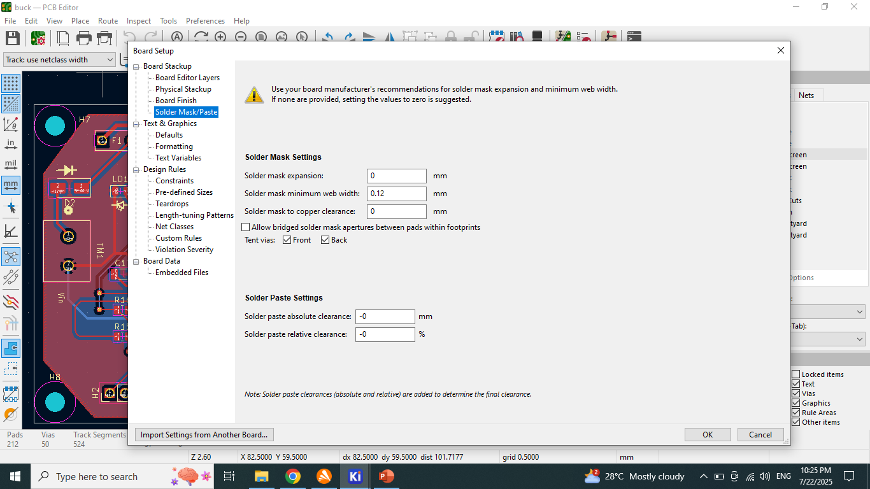Screen dimensions: 870x489
Task: Click the Print icon in the toolbar
Action: point(83,38)
